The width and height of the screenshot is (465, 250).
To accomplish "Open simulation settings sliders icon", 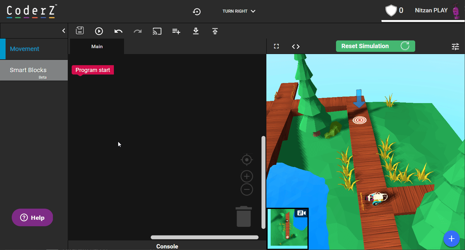I will pyautogui.click(x=455, y=47).
